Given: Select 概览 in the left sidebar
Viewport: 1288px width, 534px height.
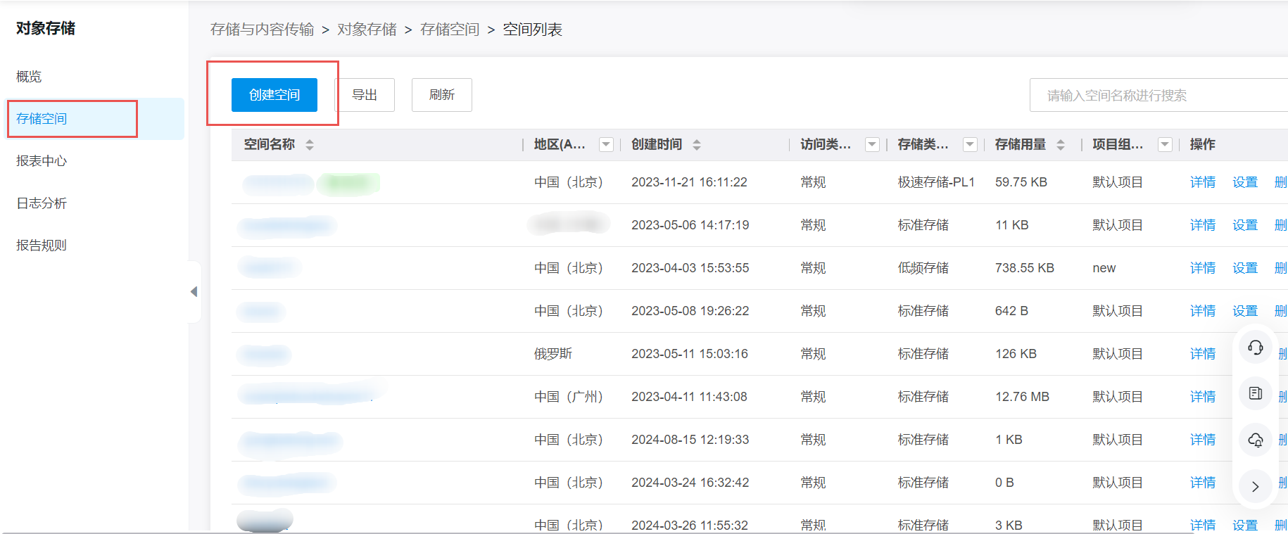Looking at the screenshot, I should [29, 77].
